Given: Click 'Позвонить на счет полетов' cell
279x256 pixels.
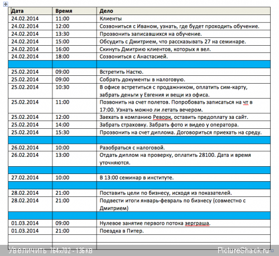Looking at the screenshot, I should pyautogui.click(x=184, y=106).
